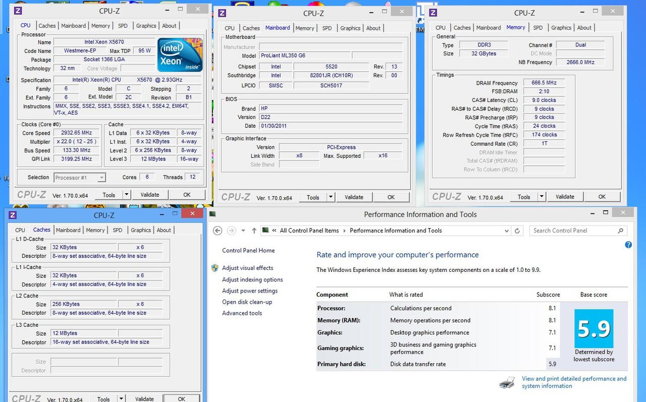Viewport: 646px width, 402px height.
Task: Open help with the blue question mark
Action: (x=628, y=245)
